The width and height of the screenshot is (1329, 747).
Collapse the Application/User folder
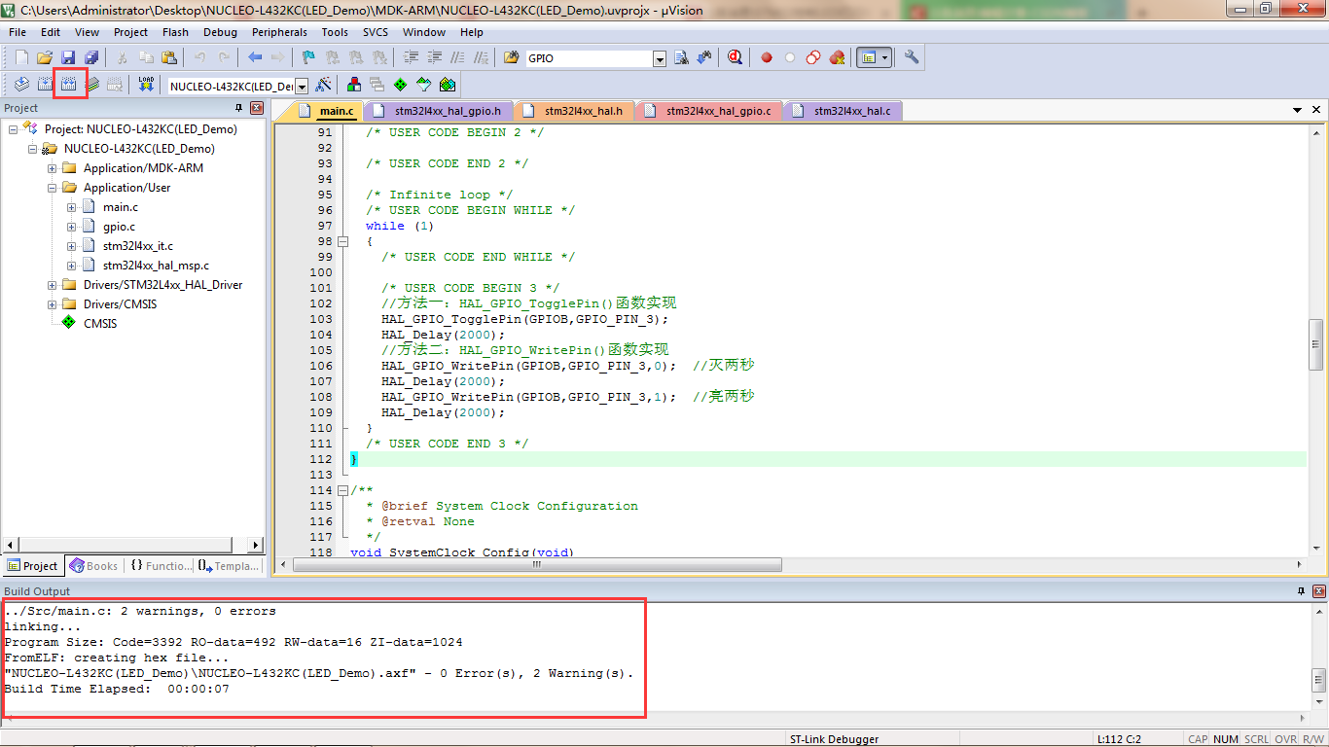pos(53,188)
